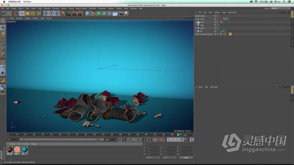This screenshot has height=165, width=294.
Task: Expand the Voronoi Fracture object tree
Action: click(x=196, y=34)
